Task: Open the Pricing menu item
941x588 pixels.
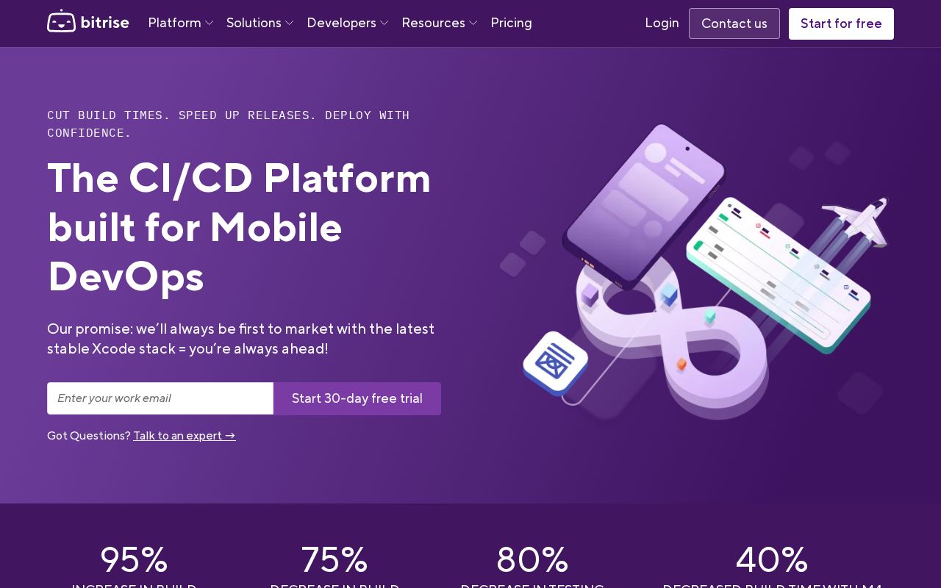Action: [x=511, y=23]
